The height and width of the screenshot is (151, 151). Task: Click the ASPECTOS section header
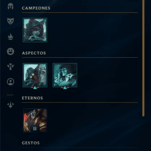coord(34,53)
